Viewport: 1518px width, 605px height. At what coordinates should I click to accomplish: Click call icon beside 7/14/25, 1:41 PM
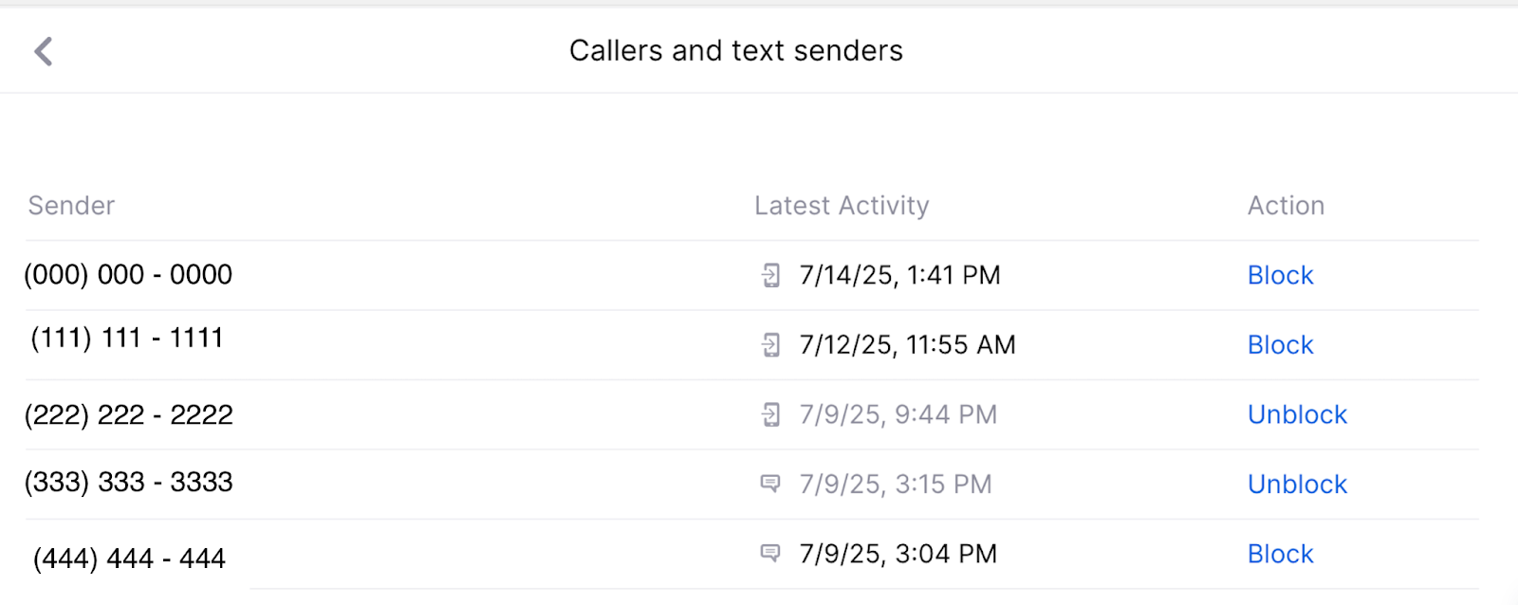click(771, 276)
